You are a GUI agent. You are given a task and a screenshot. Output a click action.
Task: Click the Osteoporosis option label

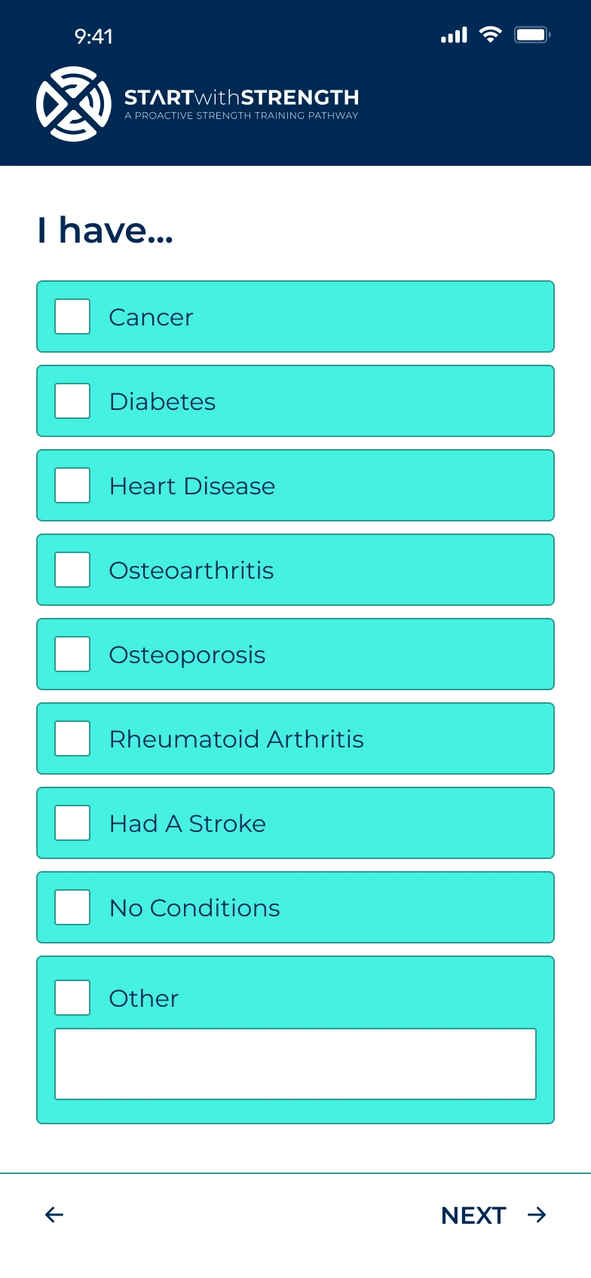click(187, 655)
